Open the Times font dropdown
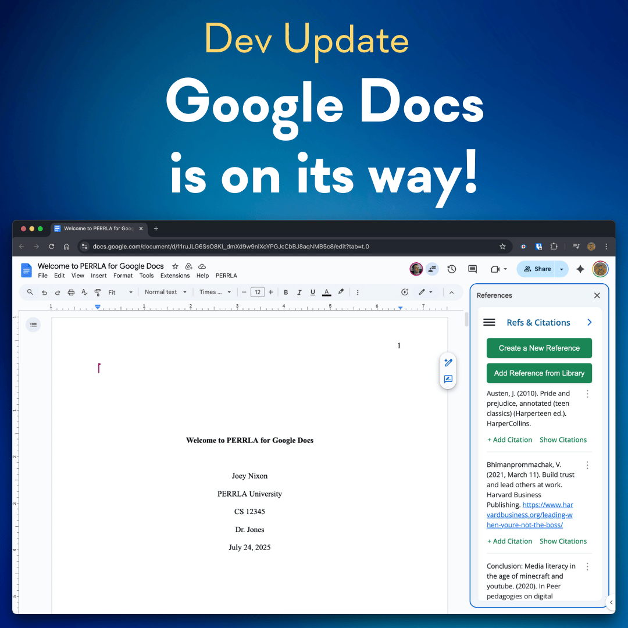The image size is (628, 628). [215, 292]
